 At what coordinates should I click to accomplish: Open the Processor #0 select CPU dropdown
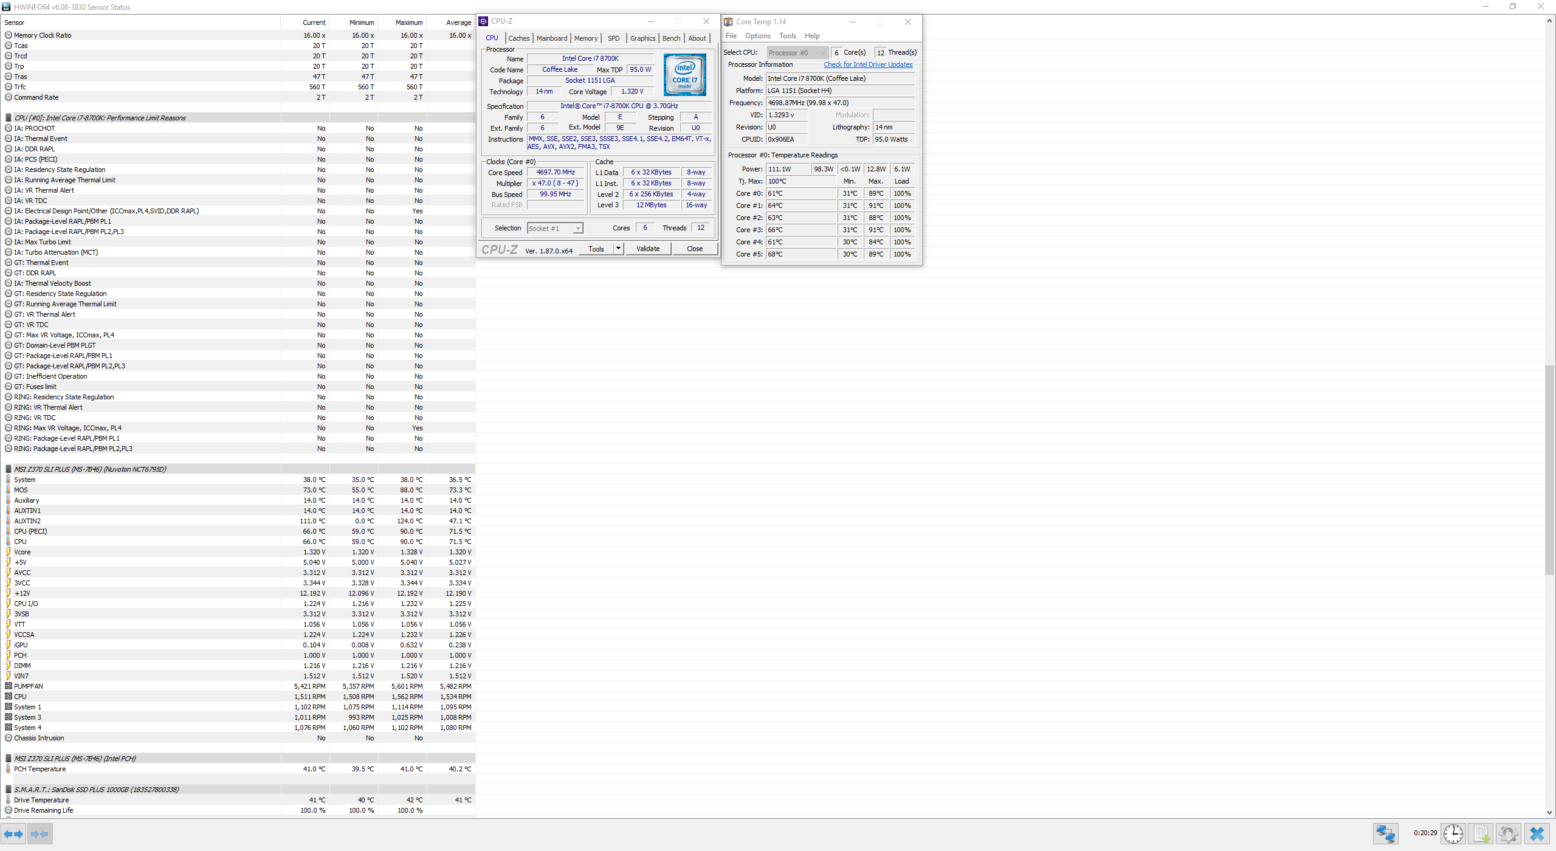click(797, 53)
